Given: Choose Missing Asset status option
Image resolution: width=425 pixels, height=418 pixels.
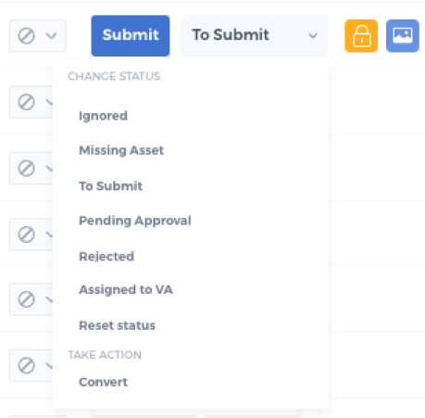Looking at the screenshot, I should [x=121, y=150].
